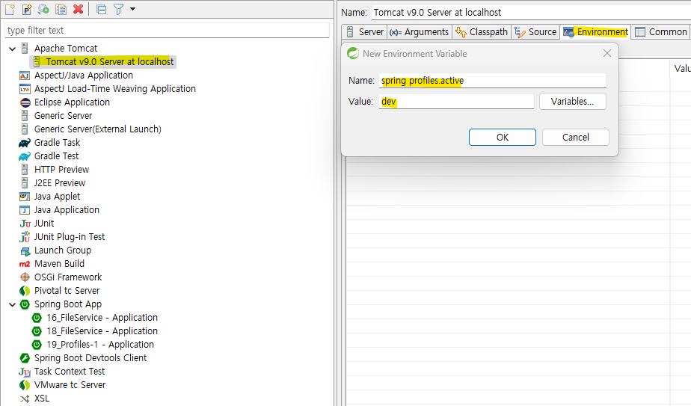Screen dimensions: 691x406
Task: Click AspectJ Load-Time Weaving Application icon
Action: 25,89
